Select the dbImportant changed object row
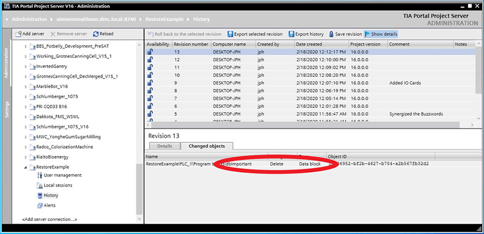Viewport: 484px width, 234px height. [312, 164]
